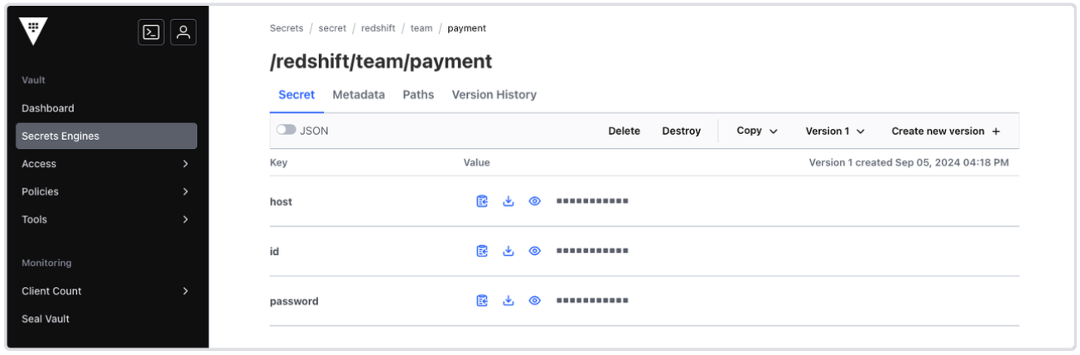Open the Copy dropdown
Screen dimensions: 1080x355
pyautogui.click(x=757, y=131)
